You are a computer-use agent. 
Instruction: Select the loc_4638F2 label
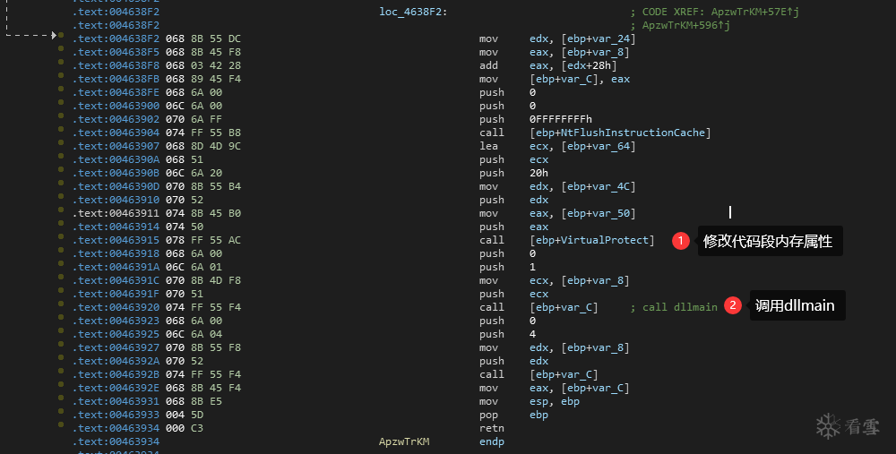(413, 12)
